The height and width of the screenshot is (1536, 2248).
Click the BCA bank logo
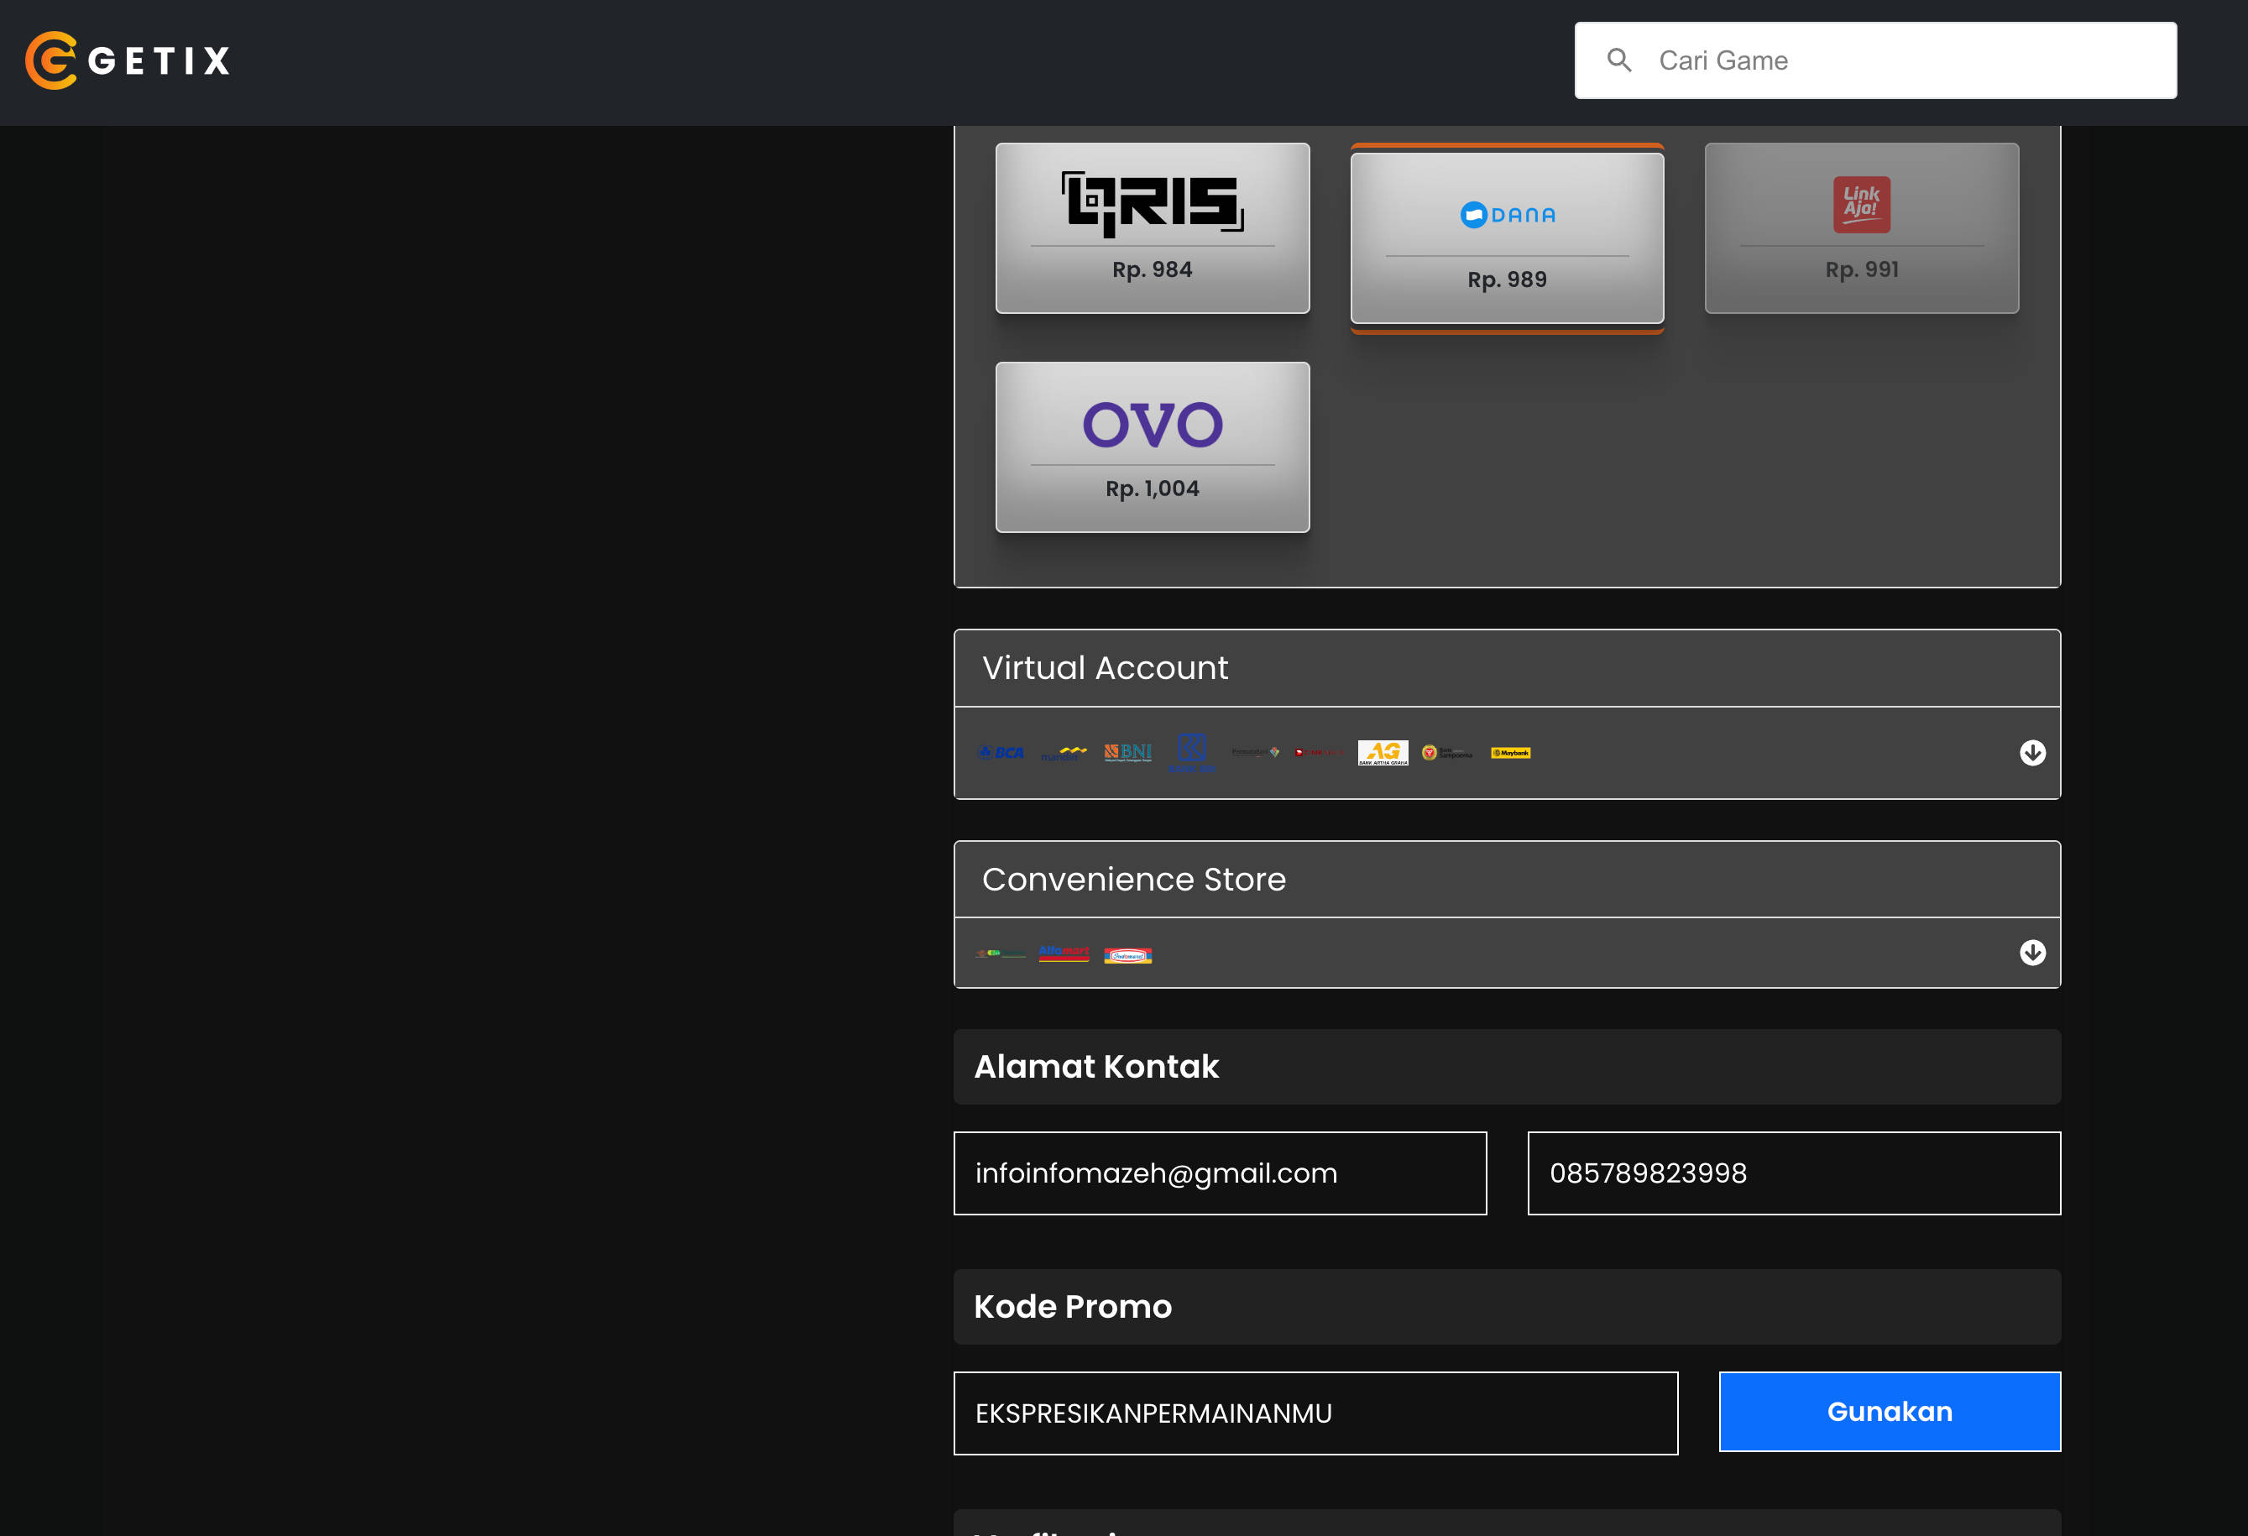pos(1001,753)
